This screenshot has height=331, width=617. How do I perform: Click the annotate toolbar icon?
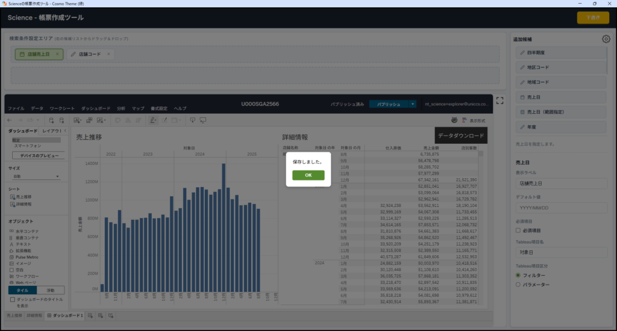(x=164, y=120)
